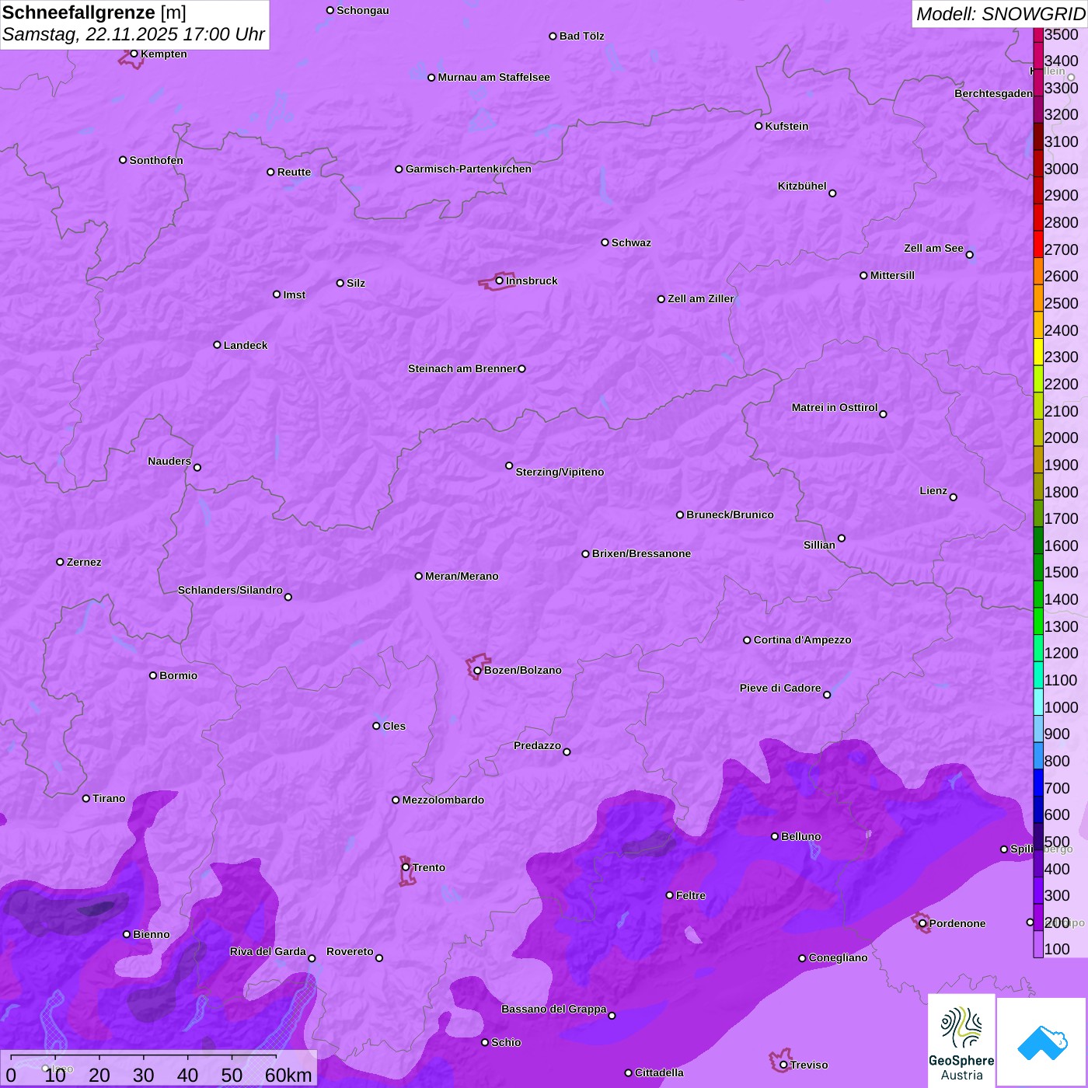
Task: Click the Rovereto label
Action: 350,951
